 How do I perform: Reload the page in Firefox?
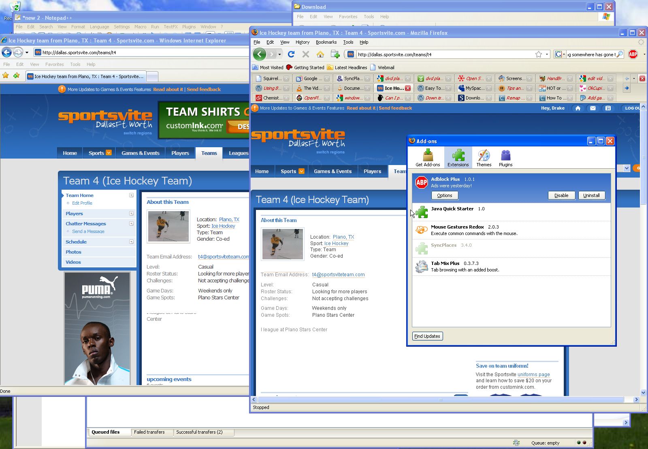(x=291, y=54)
